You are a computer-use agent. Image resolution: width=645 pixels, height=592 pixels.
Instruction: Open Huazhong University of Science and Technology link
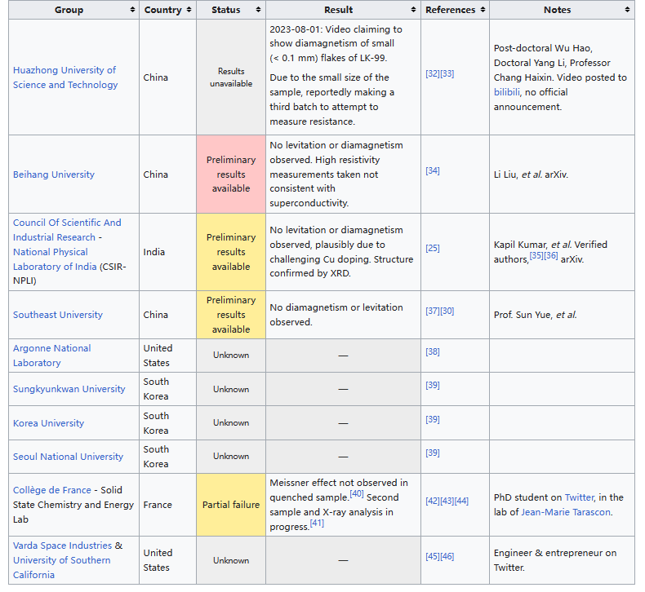point(65,77)
